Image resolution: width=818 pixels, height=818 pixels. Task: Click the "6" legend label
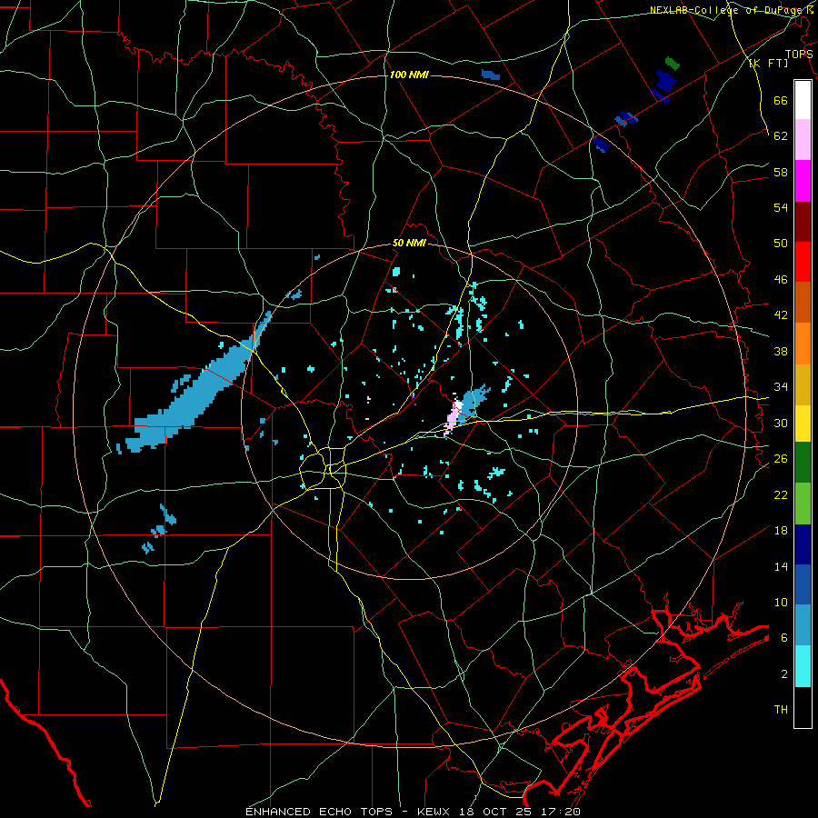(783, 638)
